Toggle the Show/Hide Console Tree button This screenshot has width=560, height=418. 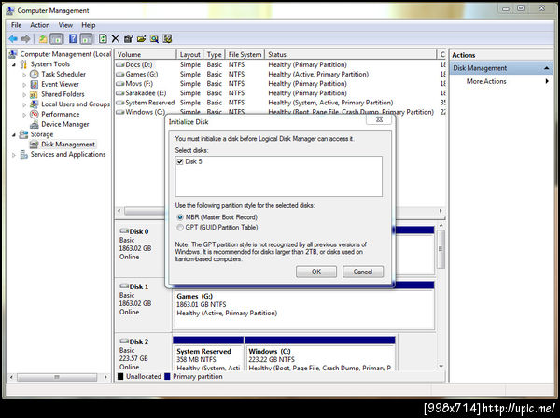[x=56, y=38]
